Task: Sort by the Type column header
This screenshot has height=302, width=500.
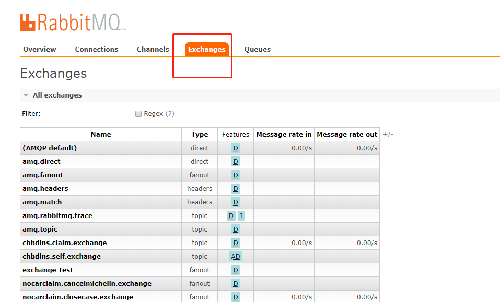Action: 200,134
